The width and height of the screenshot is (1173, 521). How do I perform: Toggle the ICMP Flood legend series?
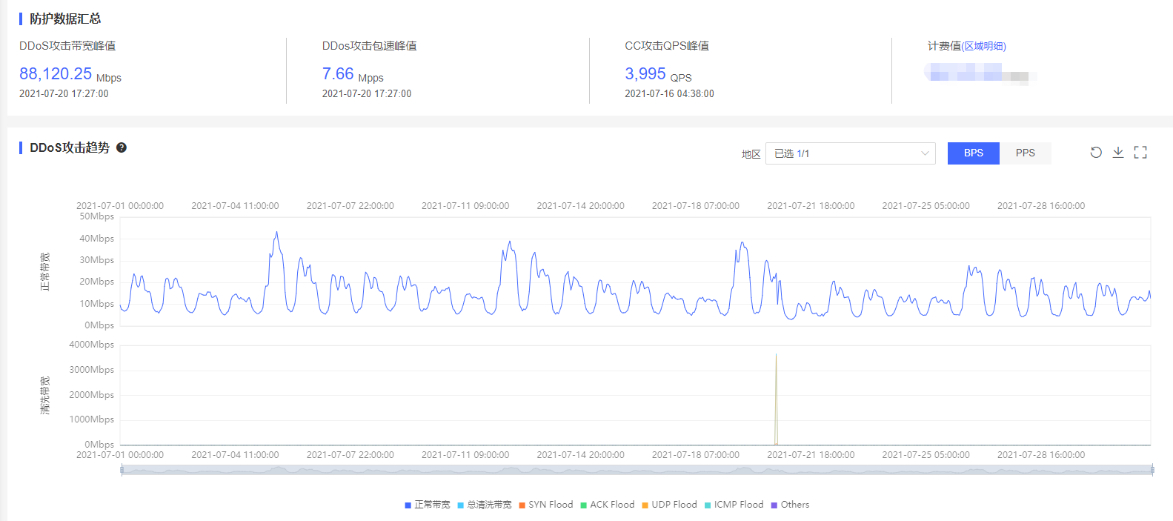(734, 505)
